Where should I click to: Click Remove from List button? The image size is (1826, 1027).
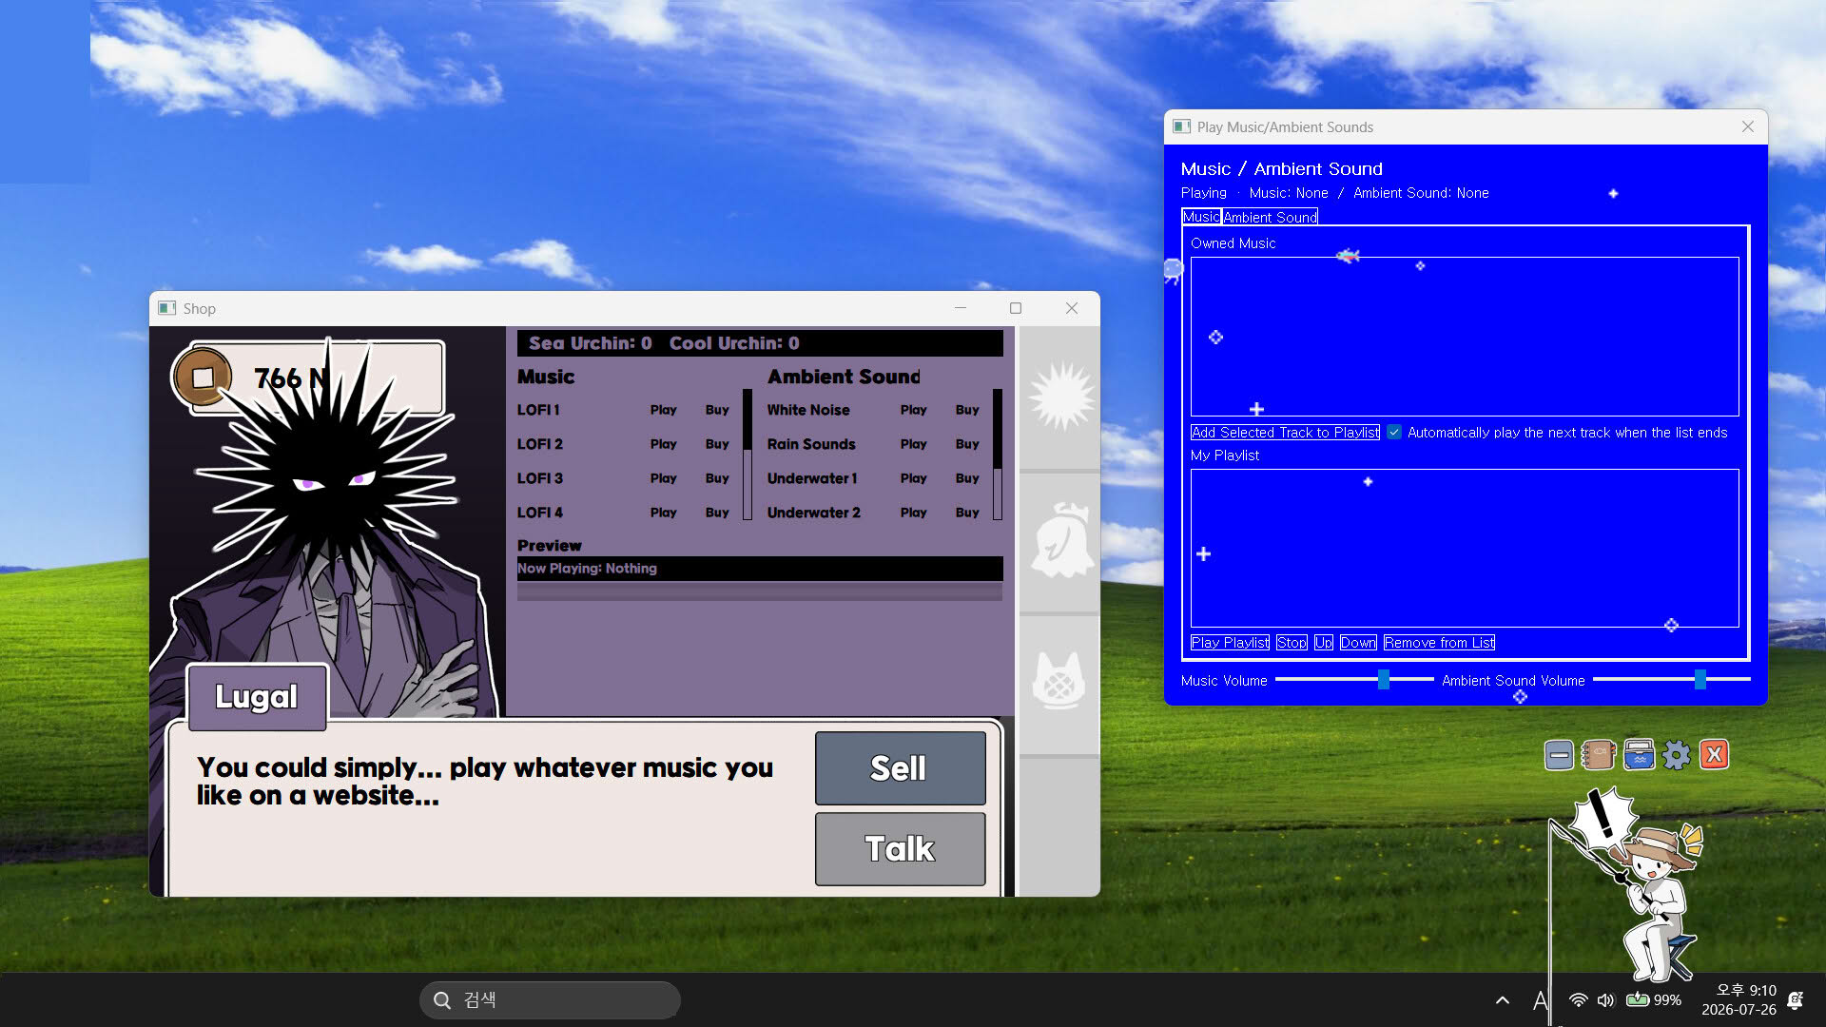1439,643
